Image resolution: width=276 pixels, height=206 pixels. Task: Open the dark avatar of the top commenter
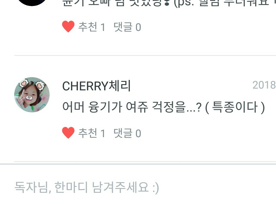coord(32,3)
